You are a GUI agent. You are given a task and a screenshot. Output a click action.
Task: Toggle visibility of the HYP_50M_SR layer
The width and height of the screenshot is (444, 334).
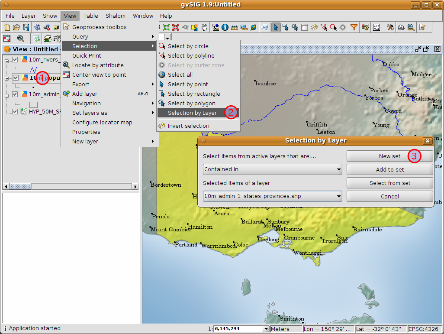15,111
